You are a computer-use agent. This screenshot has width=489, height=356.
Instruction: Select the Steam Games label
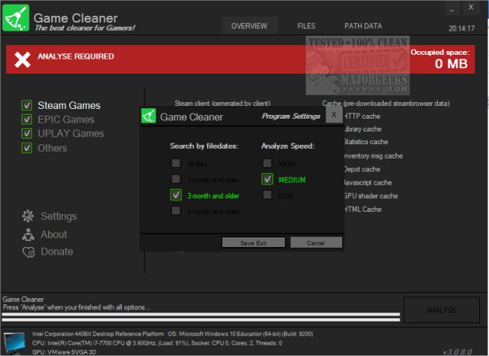(x=69, y=105)
